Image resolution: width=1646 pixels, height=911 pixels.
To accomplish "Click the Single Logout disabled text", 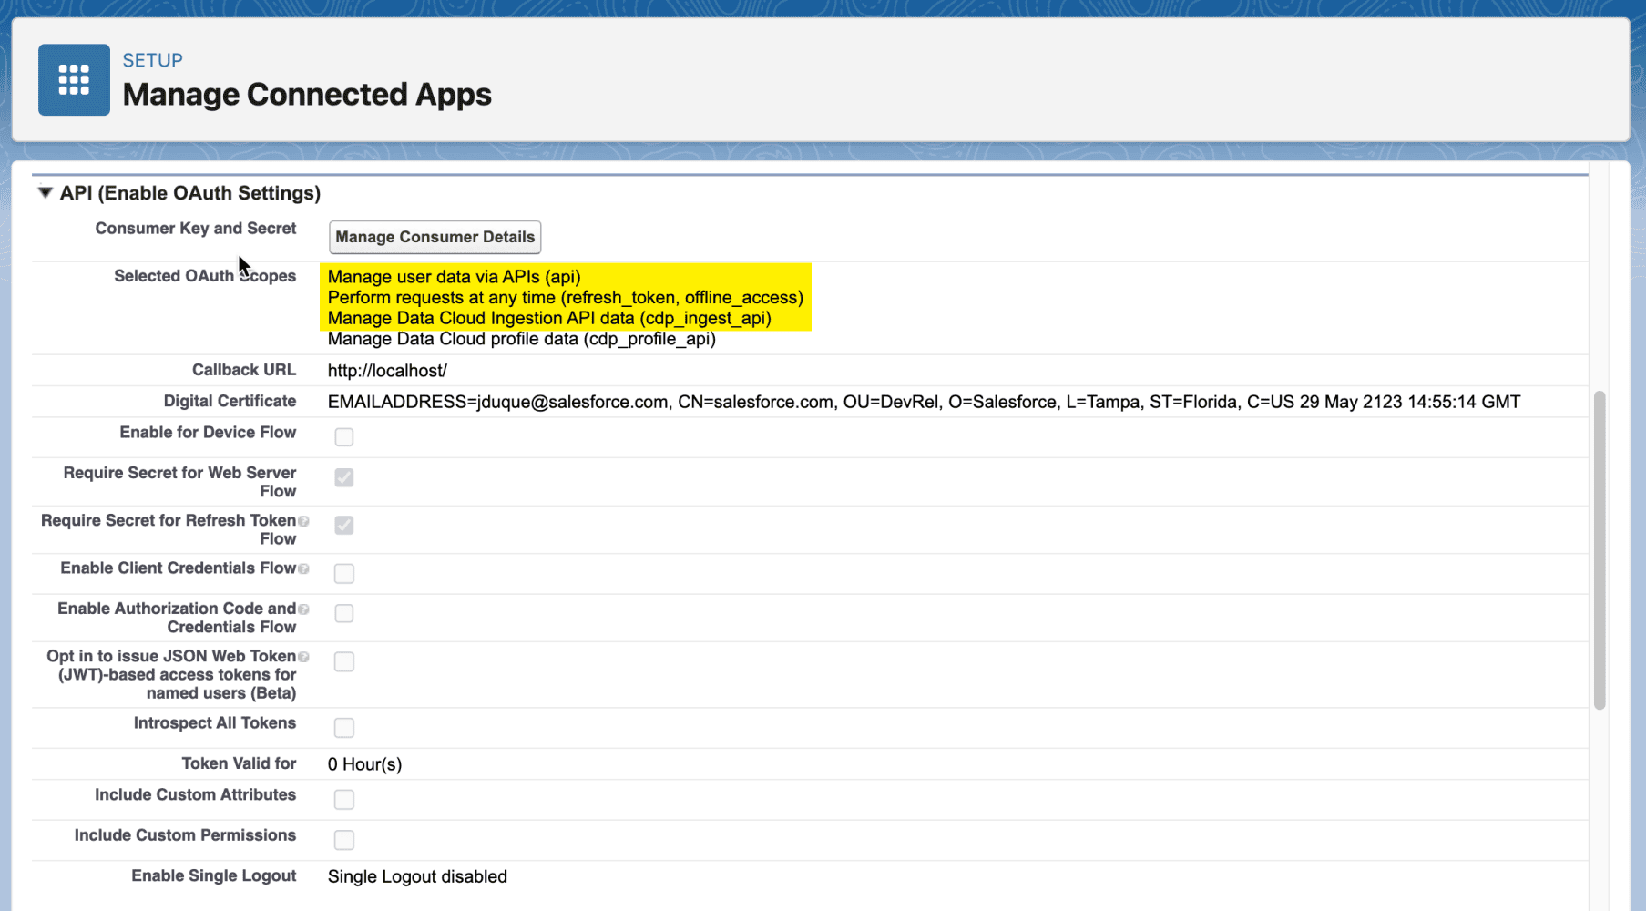I will coord(417,876).
